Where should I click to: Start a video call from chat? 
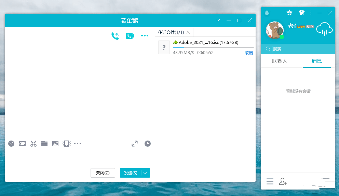130,36
